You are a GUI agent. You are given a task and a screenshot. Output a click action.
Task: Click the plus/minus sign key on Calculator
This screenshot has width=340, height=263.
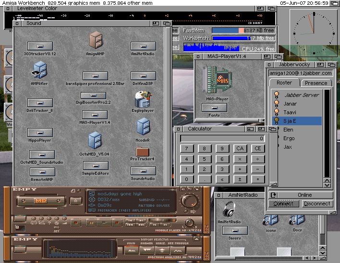click(240, 179)
